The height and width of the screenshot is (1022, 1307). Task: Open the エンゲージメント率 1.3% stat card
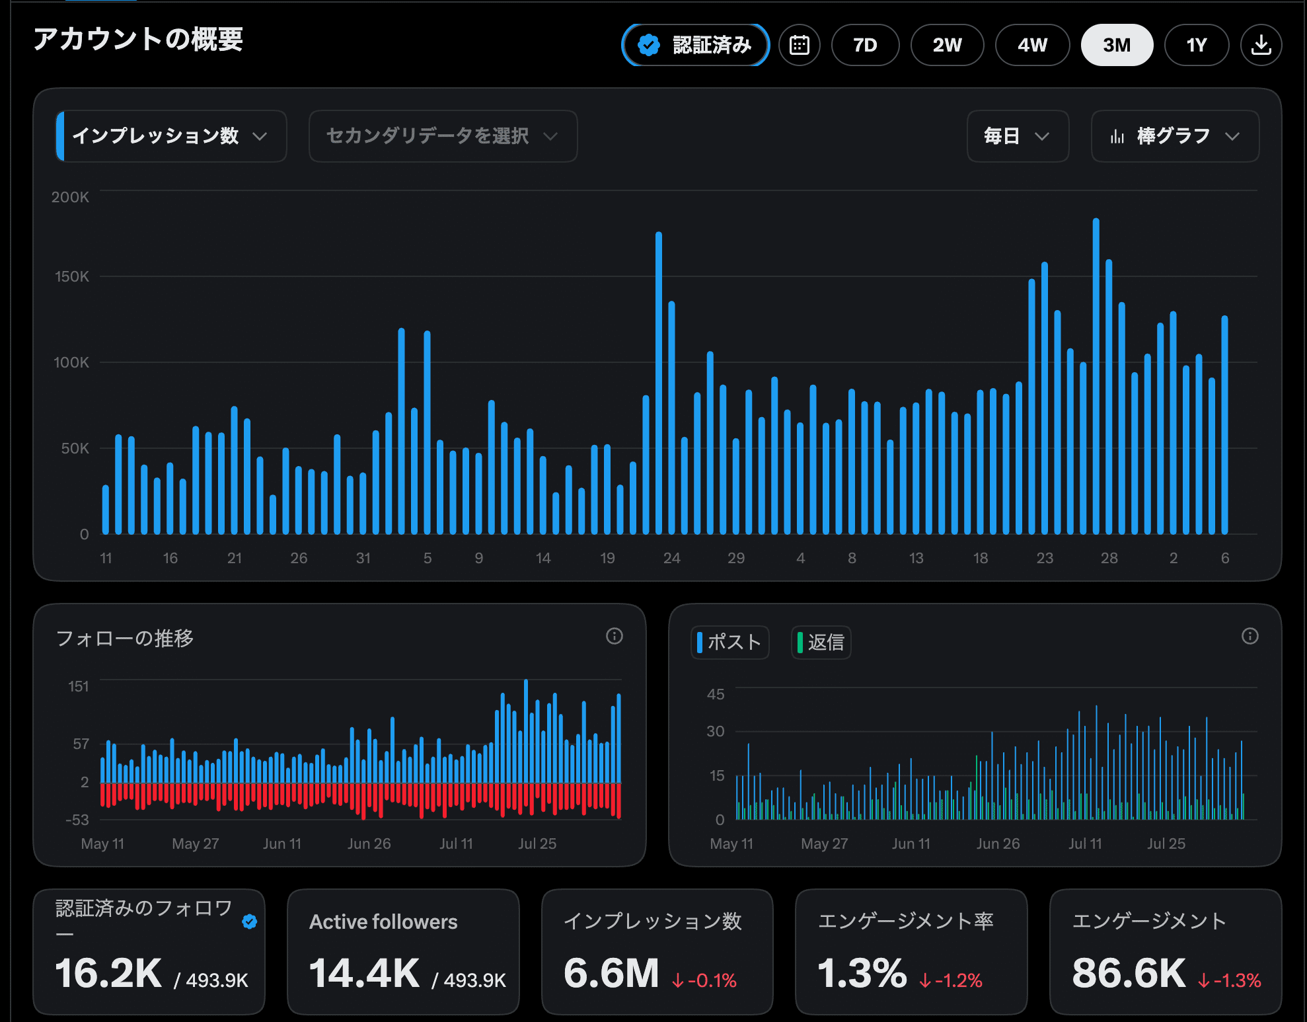911,952
